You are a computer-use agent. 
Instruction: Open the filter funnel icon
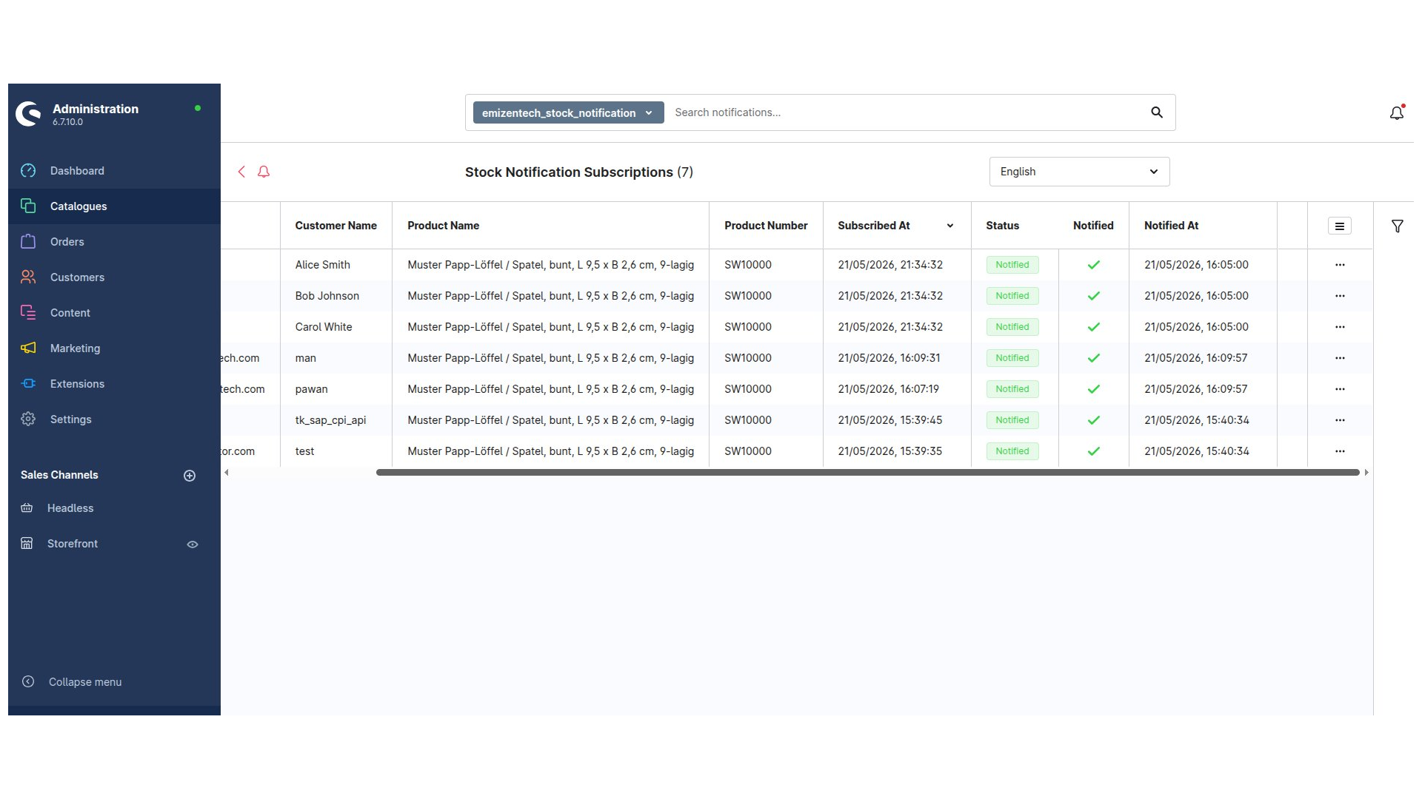point(1398,226)
